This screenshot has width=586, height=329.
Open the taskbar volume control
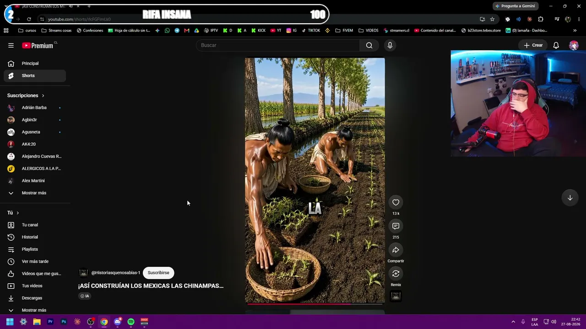(x=553, y=322)
